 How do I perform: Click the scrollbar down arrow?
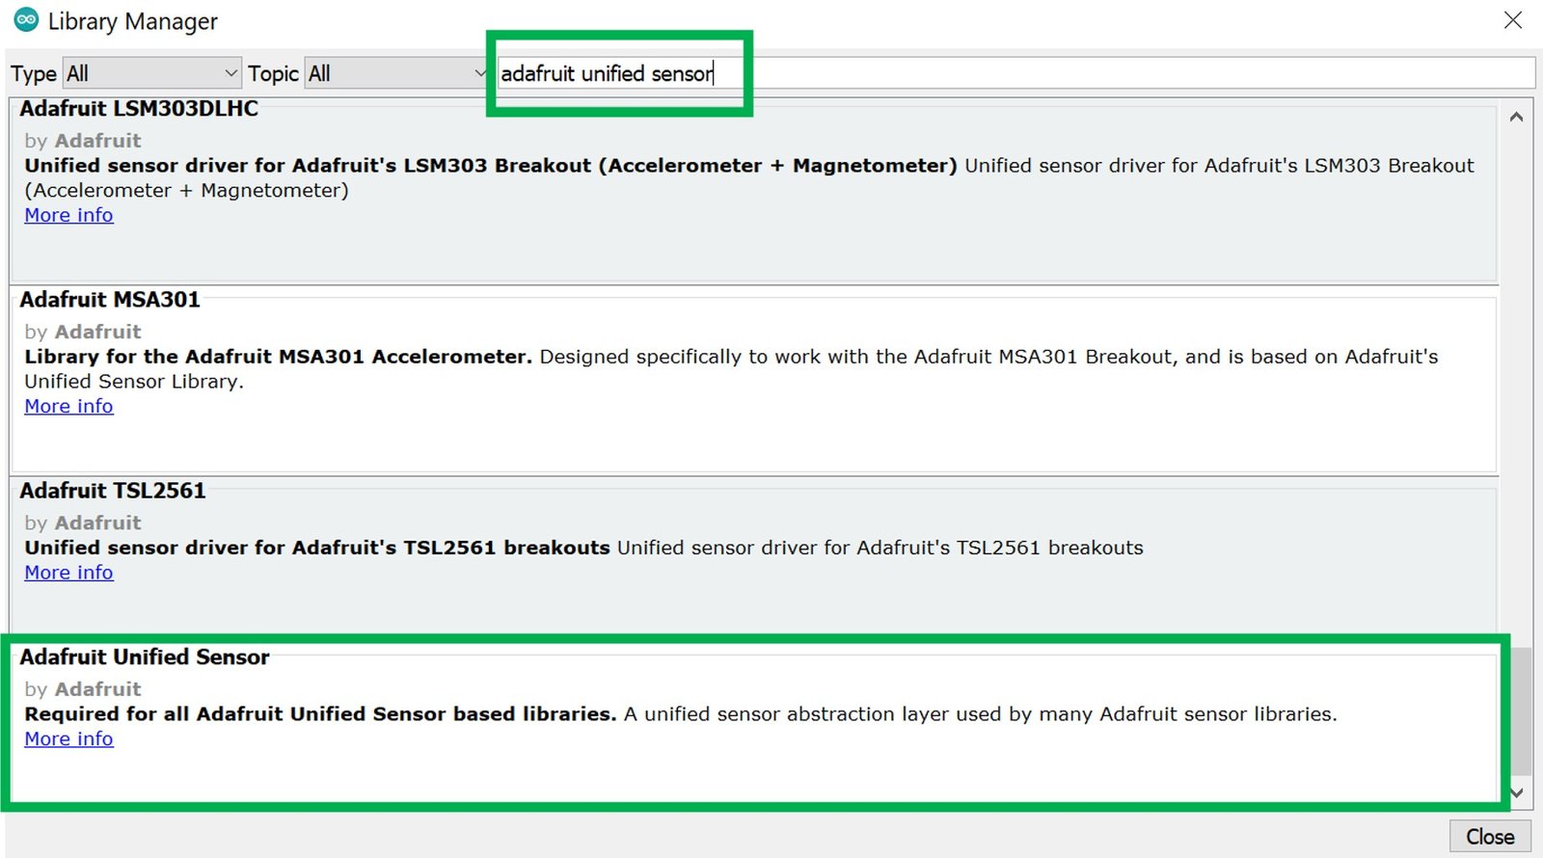1516,792
